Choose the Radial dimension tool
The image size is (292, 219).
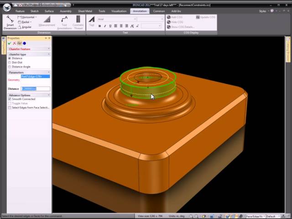coord(24,22)
